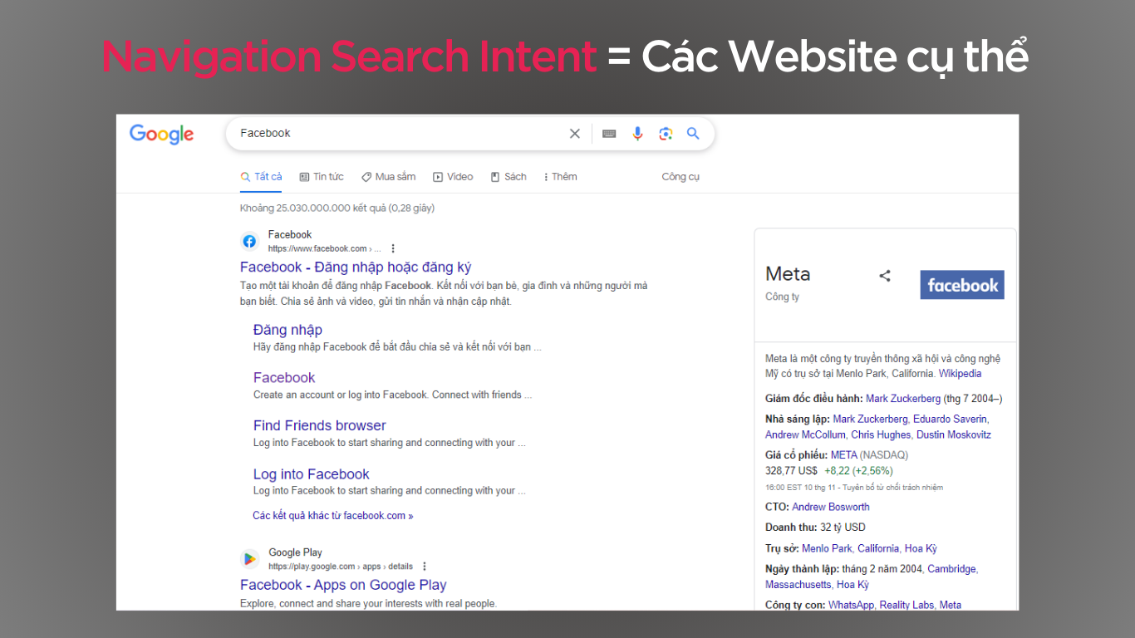This screenshot has width=1135, height=638.
Task: Select the Tất cả tab
Action: [261, 177]
